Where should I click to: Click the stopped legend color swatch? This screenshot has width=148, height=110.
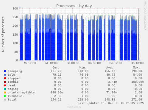5,78
